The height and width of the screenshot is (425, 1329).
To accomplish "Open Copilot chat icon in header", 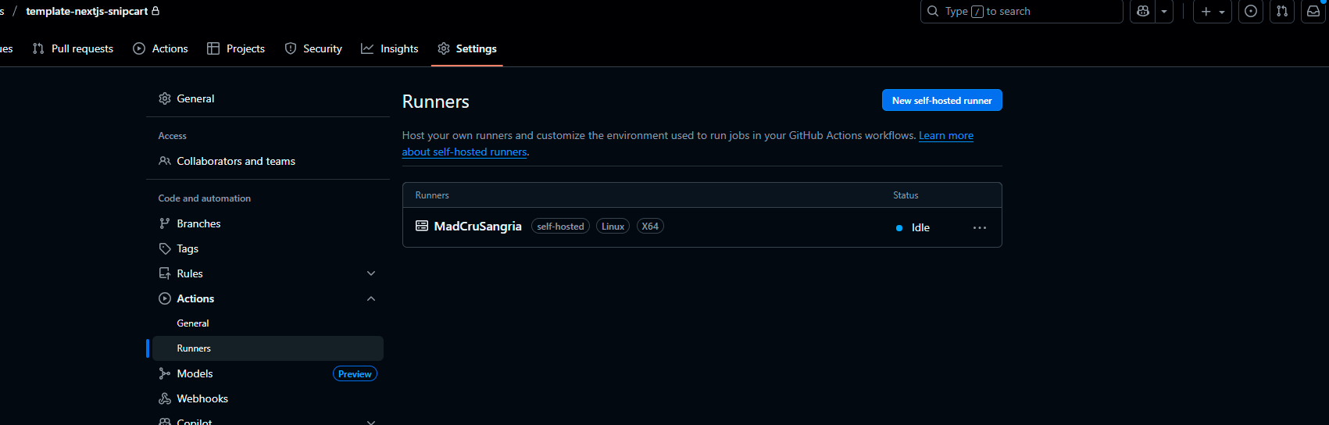I will pos(1143,11).
